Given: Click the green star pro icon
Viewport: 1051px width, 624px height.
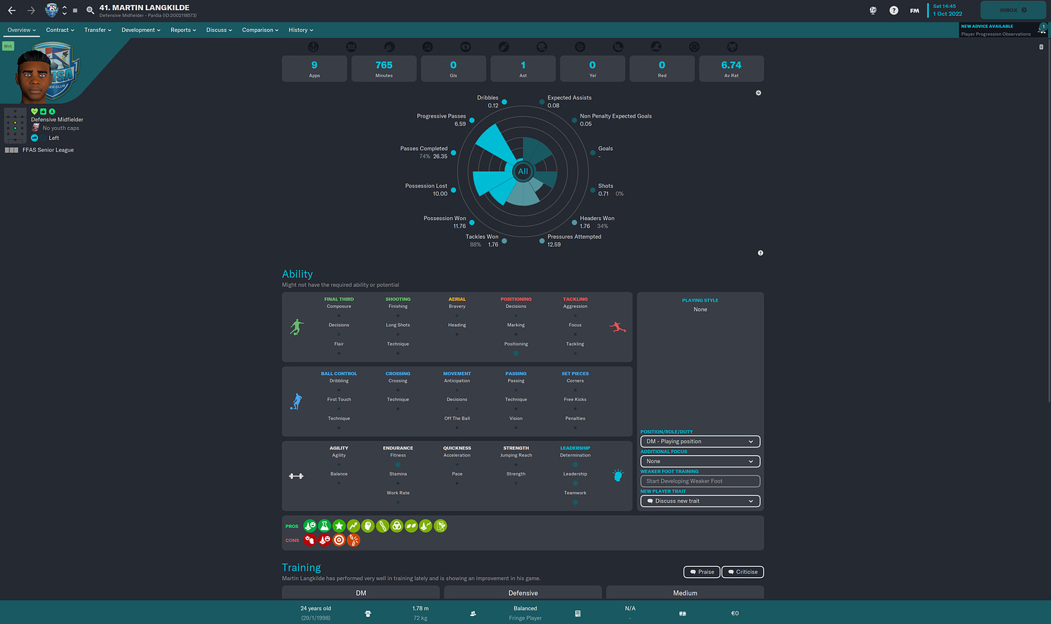Looking at the screenshot, I should click(x=339, y=526).
